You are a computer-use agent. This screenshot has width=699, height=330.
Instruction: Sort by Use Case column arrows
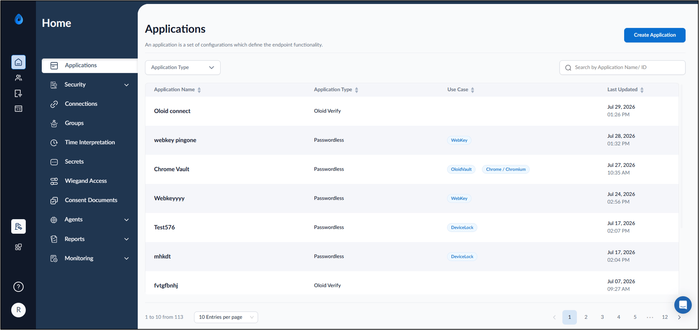[x=473, y=90]
